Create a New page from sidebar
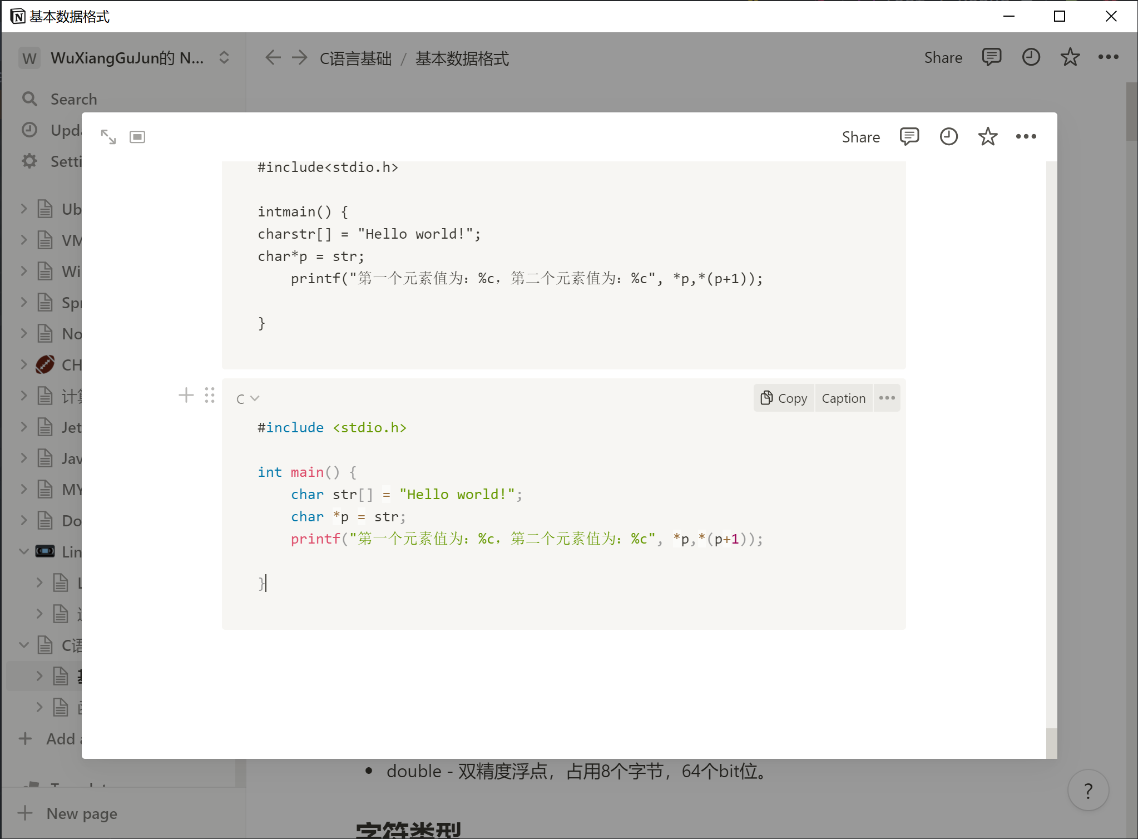The height and width of the screenshot is (839, 1138). [x=81, y=813]
